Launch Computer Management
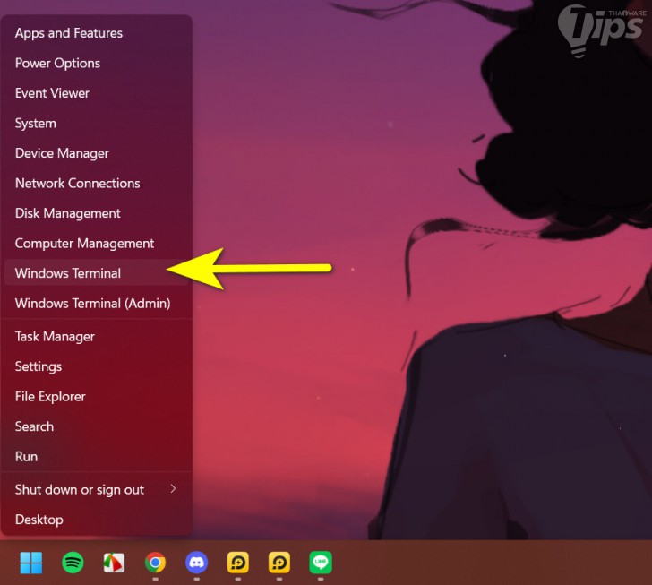This screenshot has height=585, width=652. (97, 243)
